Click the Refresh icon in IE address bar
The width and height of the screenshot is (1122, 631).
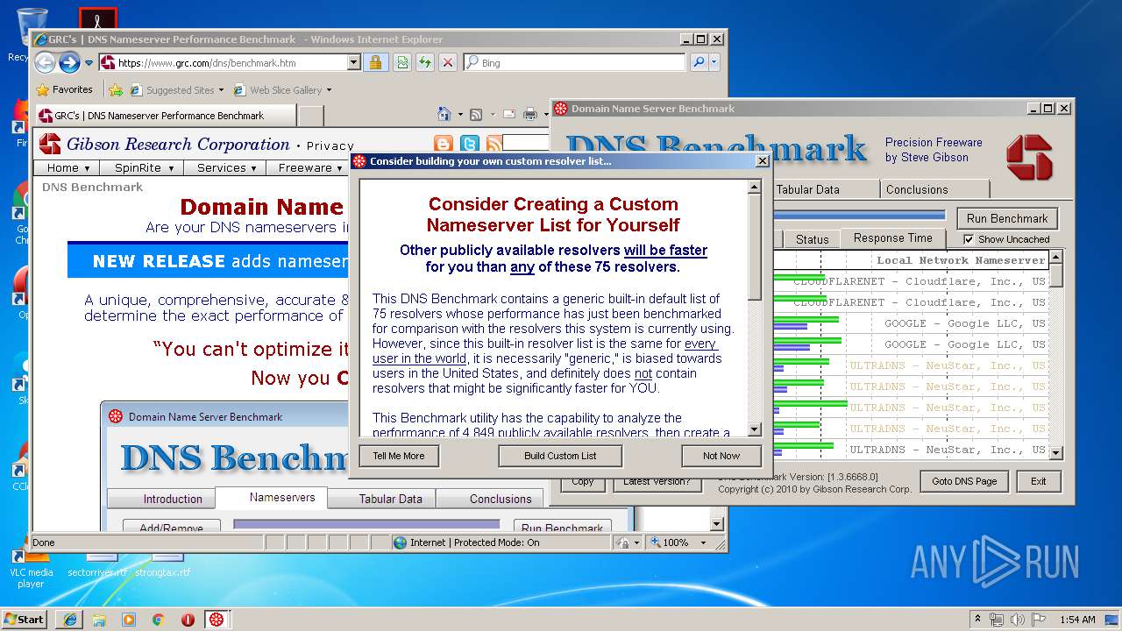[x=424, y=62]
